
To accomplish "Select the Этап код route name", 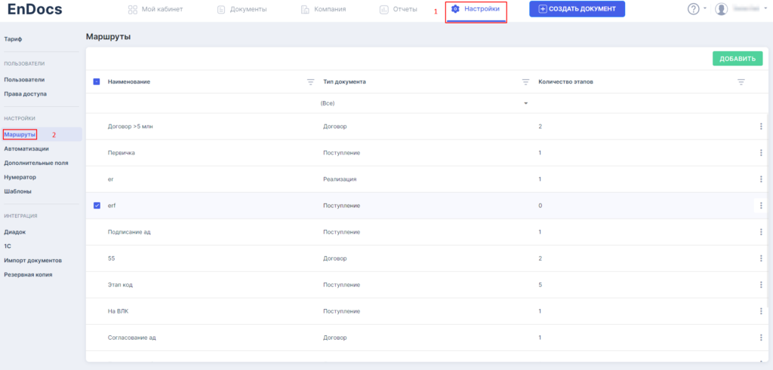I will (120, 285).
